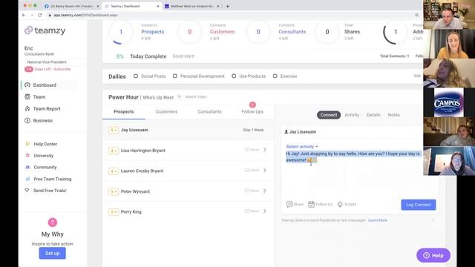Click Lisa Harrington Bryant message icon

point(247,150)
